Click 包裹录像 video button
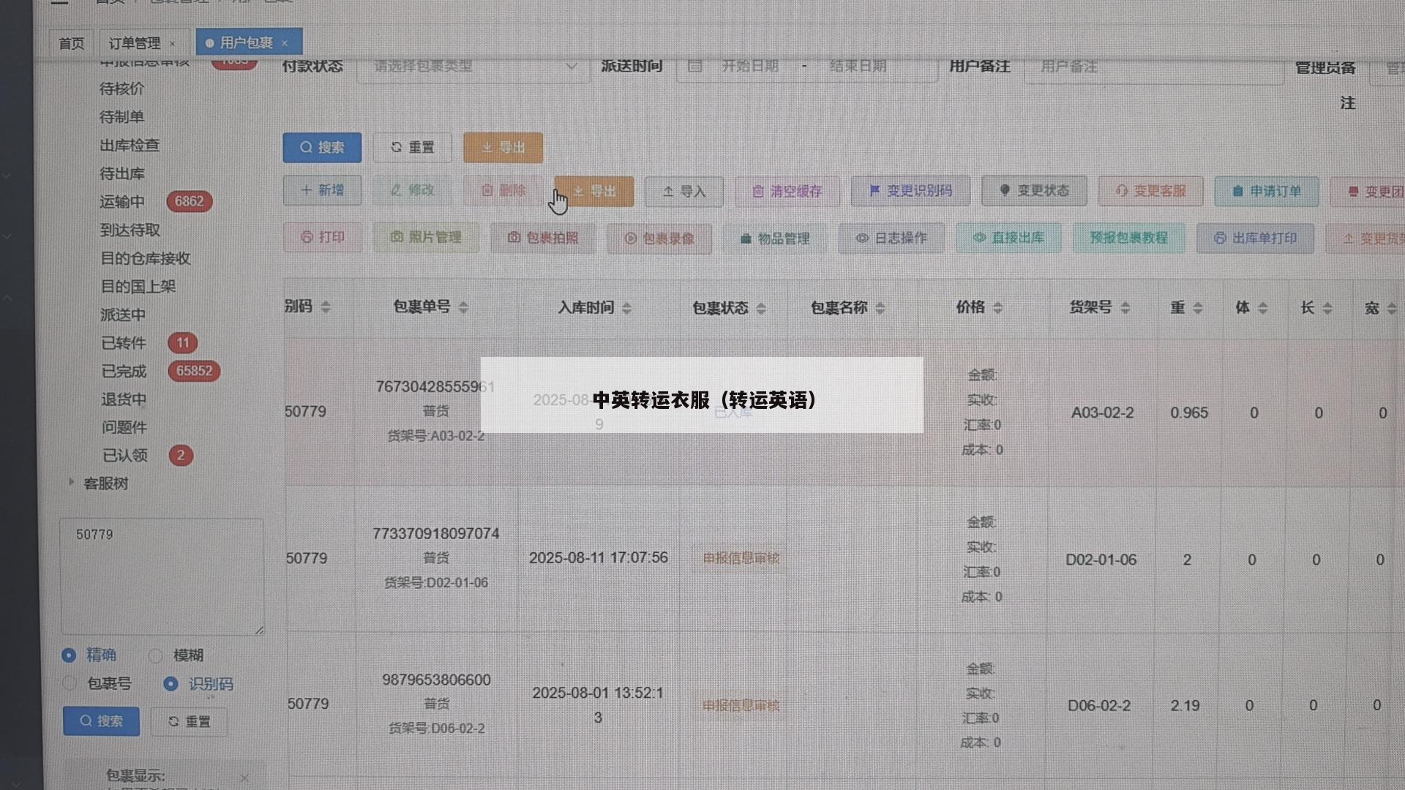The height and width of the screenshot is (790, 1405). [x=659, y=238]
